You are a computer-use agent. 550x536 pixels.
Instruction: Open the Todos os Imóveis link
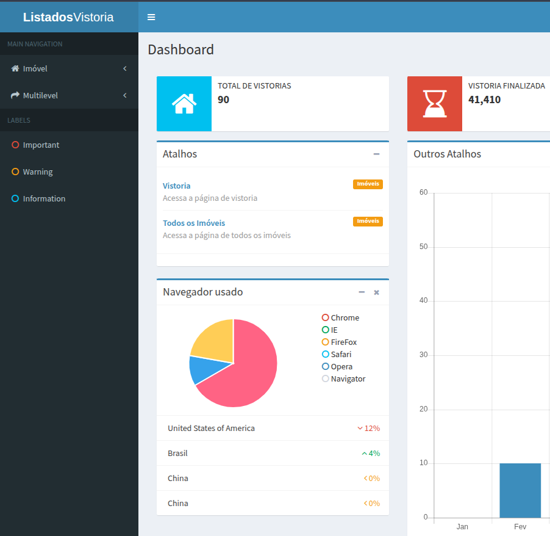[193, 223]
